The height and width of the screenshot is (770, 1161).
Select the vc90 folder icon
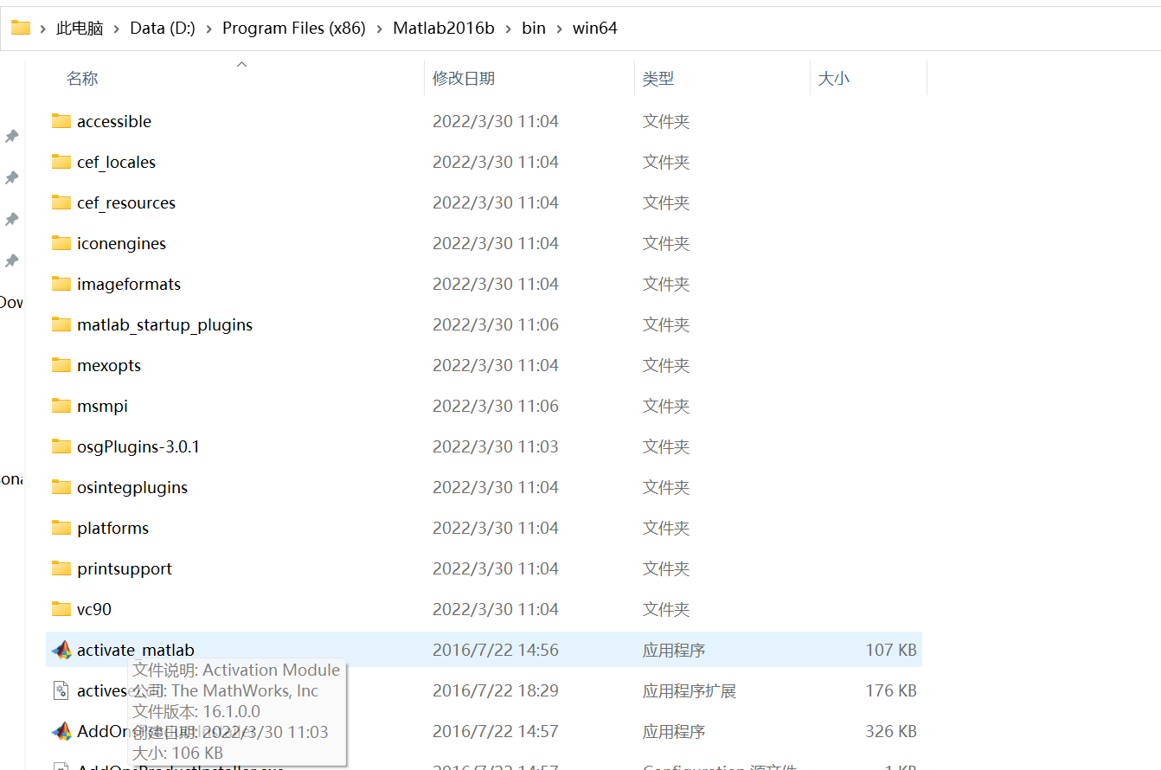pos(61,609)
